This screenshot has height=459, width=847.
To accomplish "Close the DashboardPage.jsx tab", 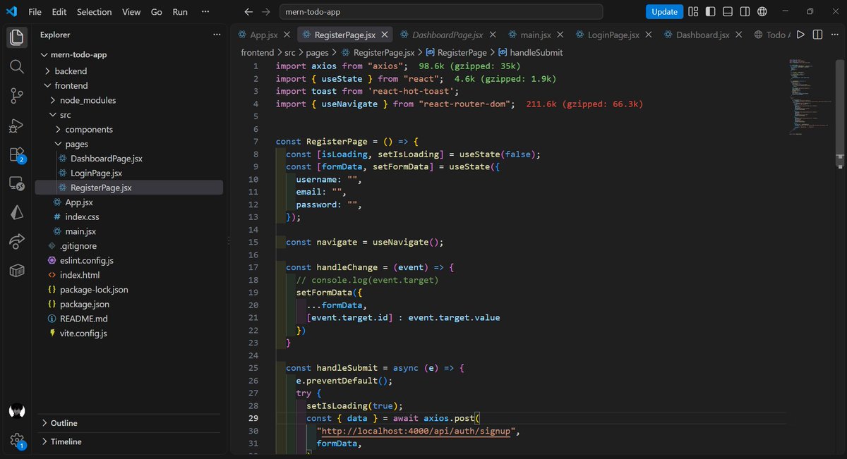I will (x=493, y=35).
